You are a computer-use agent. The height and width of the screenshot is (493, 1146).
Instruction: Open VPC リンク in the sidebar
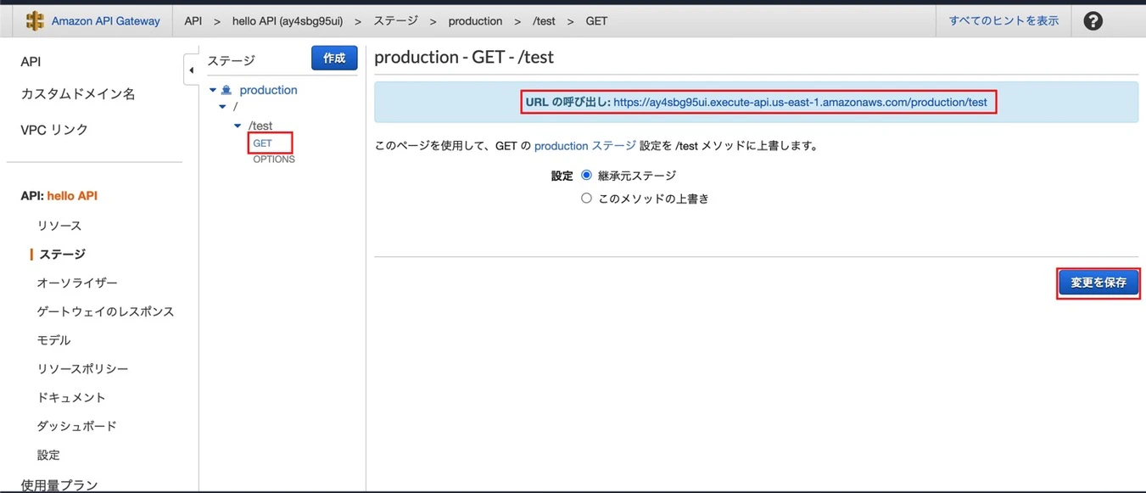[x=54, y=130]
